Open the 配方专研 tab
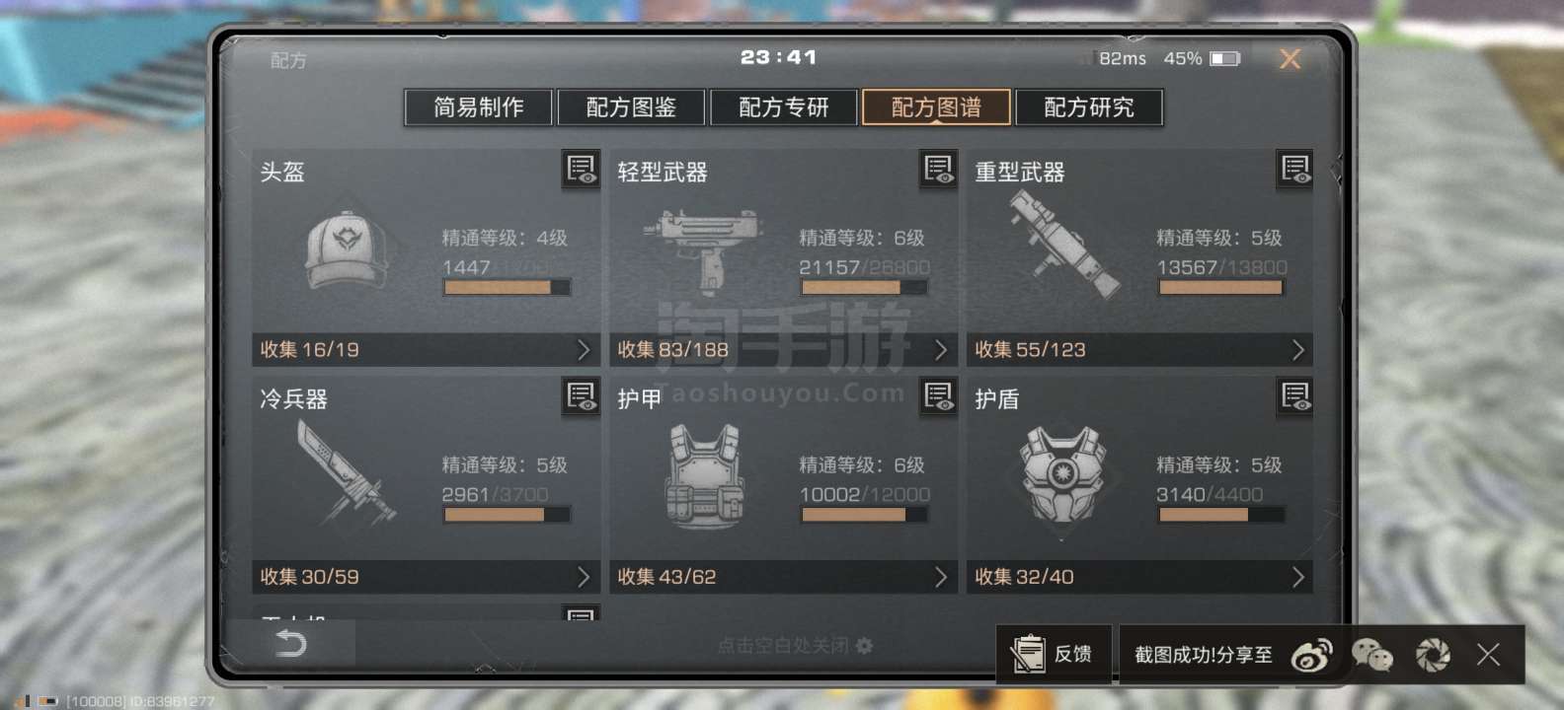Image resolution: width=1564 pixels, height=710 pixels. (x=784, y=106)
